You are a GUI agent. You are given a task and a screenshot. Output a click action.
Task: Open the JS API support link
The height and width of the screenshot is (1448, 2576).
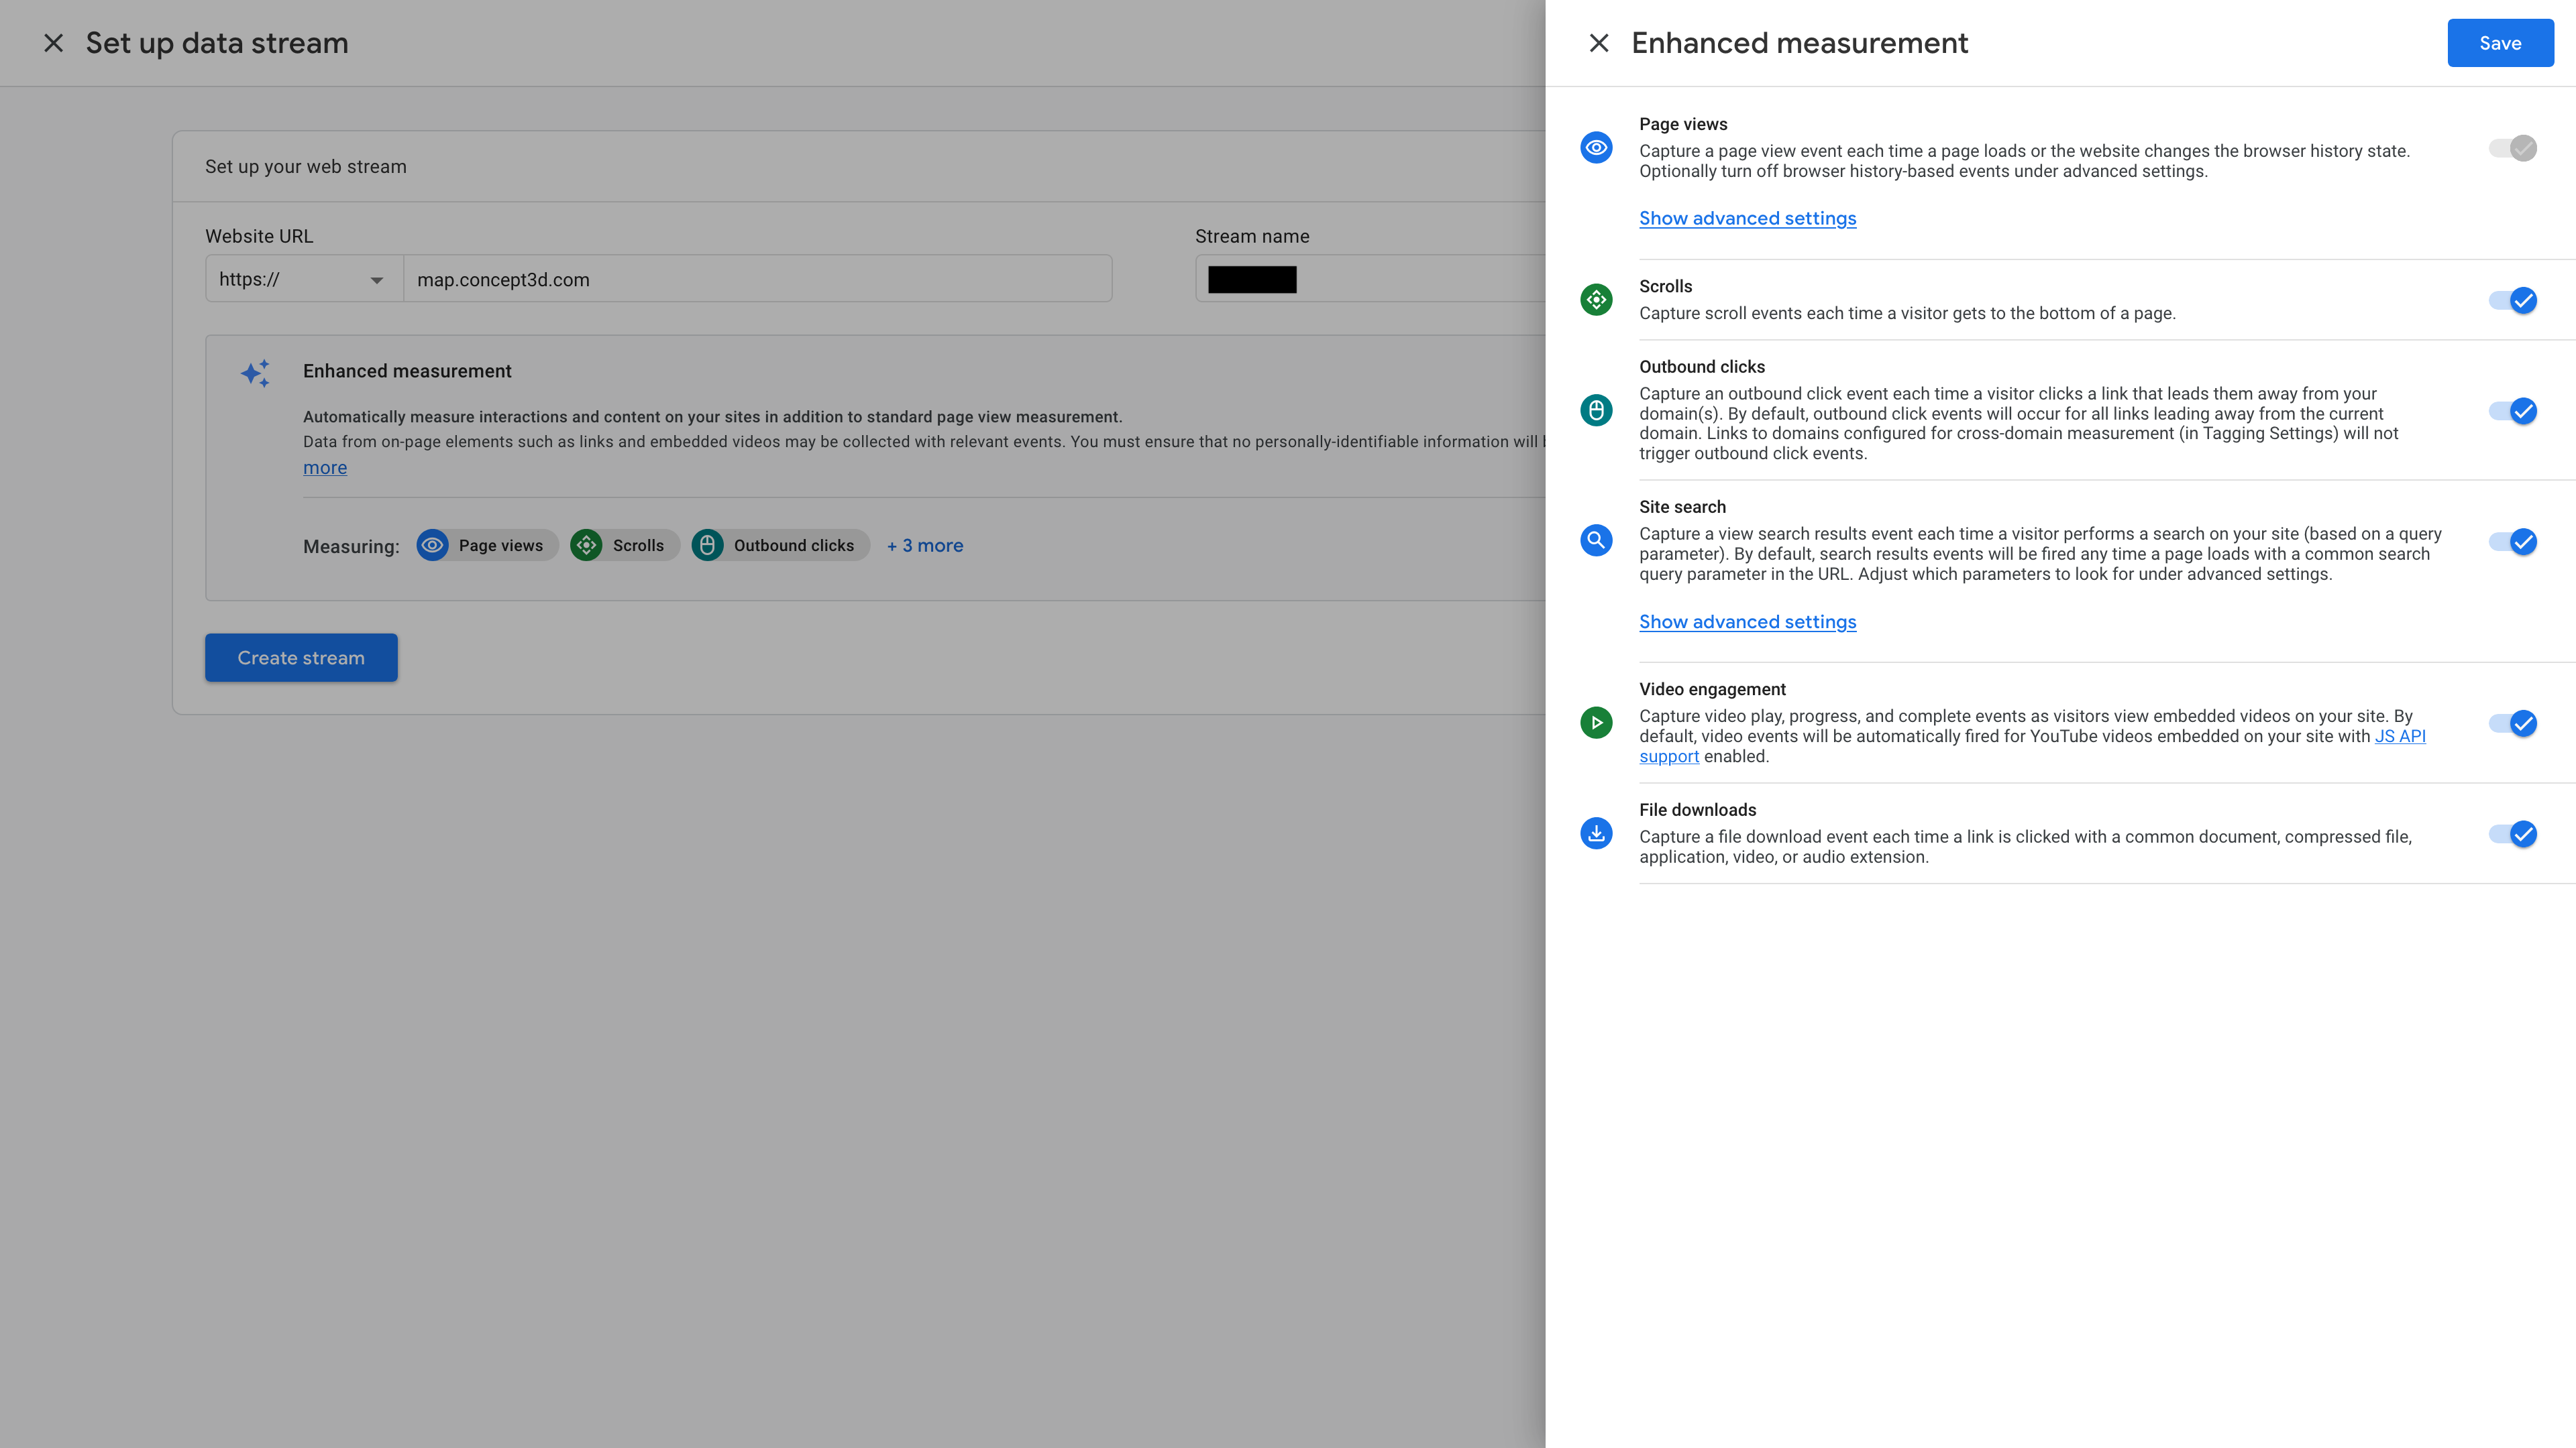(x=2399, y=737)
